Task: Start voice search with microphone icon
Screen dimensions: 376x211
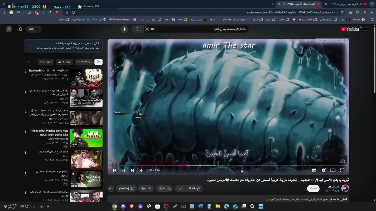Action: tap(124, 29)
